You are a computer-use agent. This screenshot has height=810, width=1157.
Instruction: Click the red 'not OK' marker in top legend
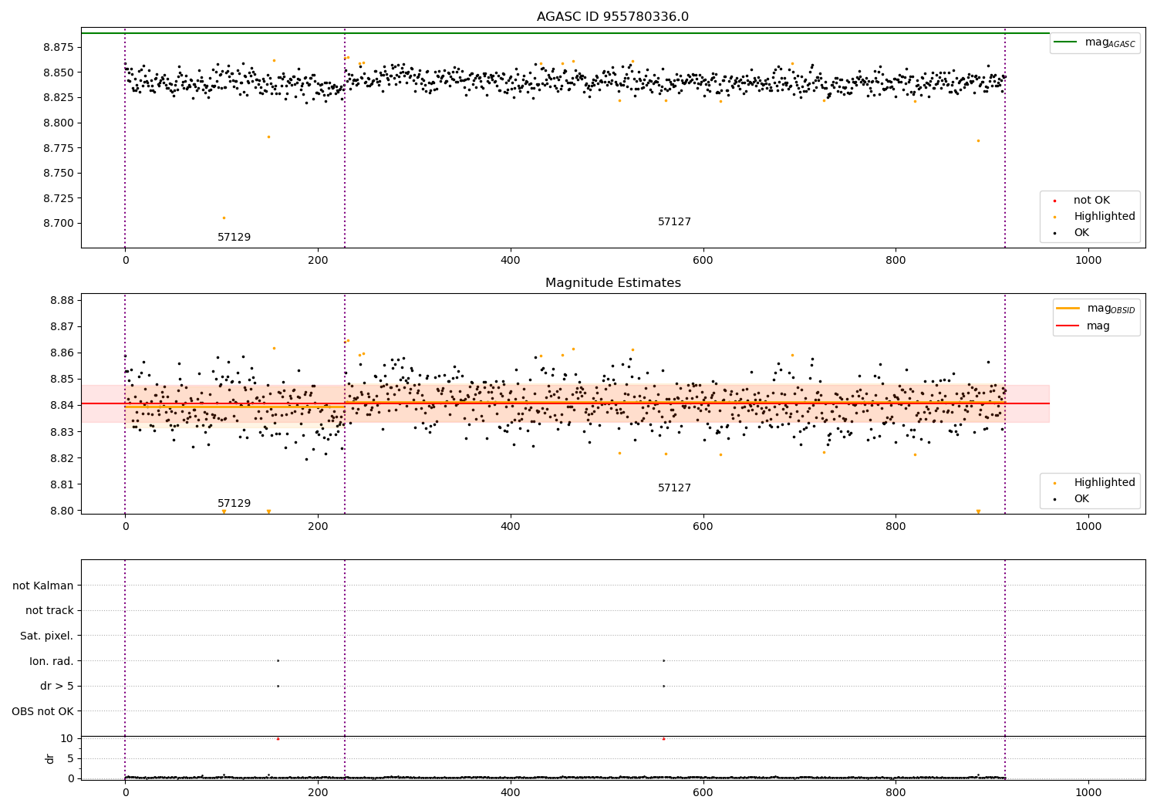pos(1054,201)
